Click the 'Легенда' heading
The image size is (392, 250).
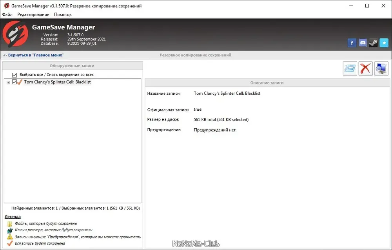pyautogui.click(x=13, y=217)
